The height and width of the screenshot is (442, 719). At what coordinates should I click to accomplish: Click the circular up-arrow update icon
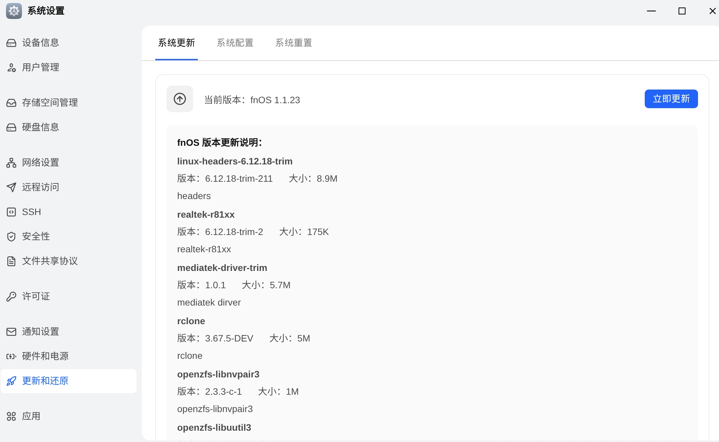tap(180, 99)
